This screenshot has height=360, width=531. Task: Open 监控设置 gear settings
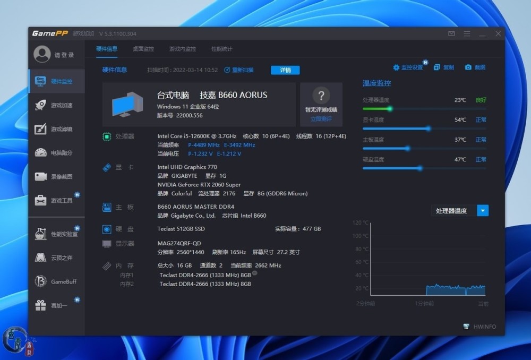pos(408,67)
